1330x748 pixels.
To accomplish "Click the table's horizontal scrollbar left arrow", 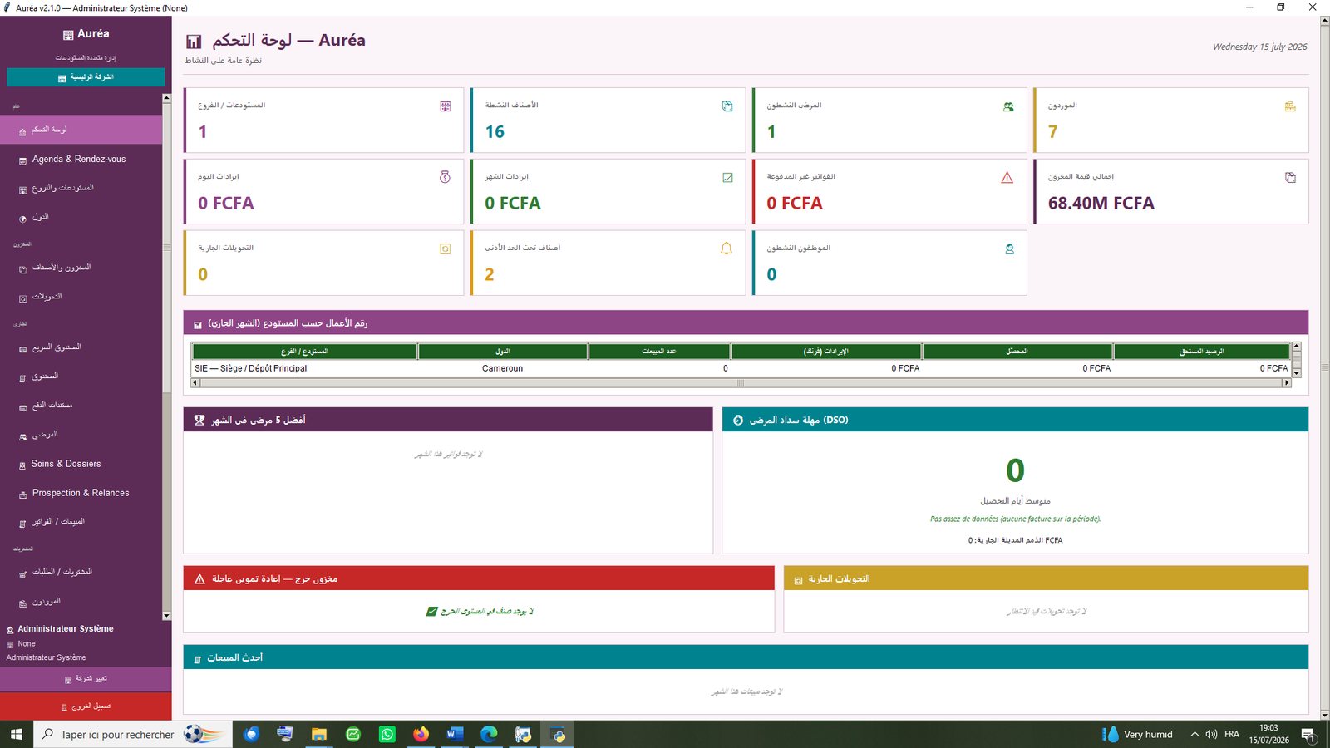I will (195, 383).
